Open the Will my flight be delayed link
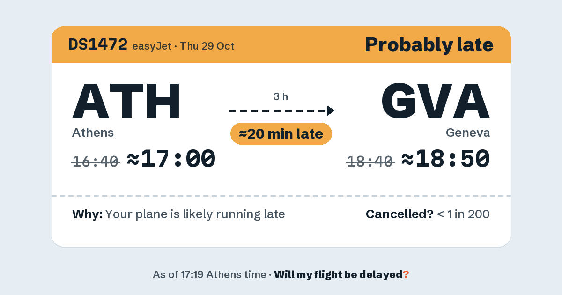Viewport: 562px width, 295px height. tap(341, 275)
